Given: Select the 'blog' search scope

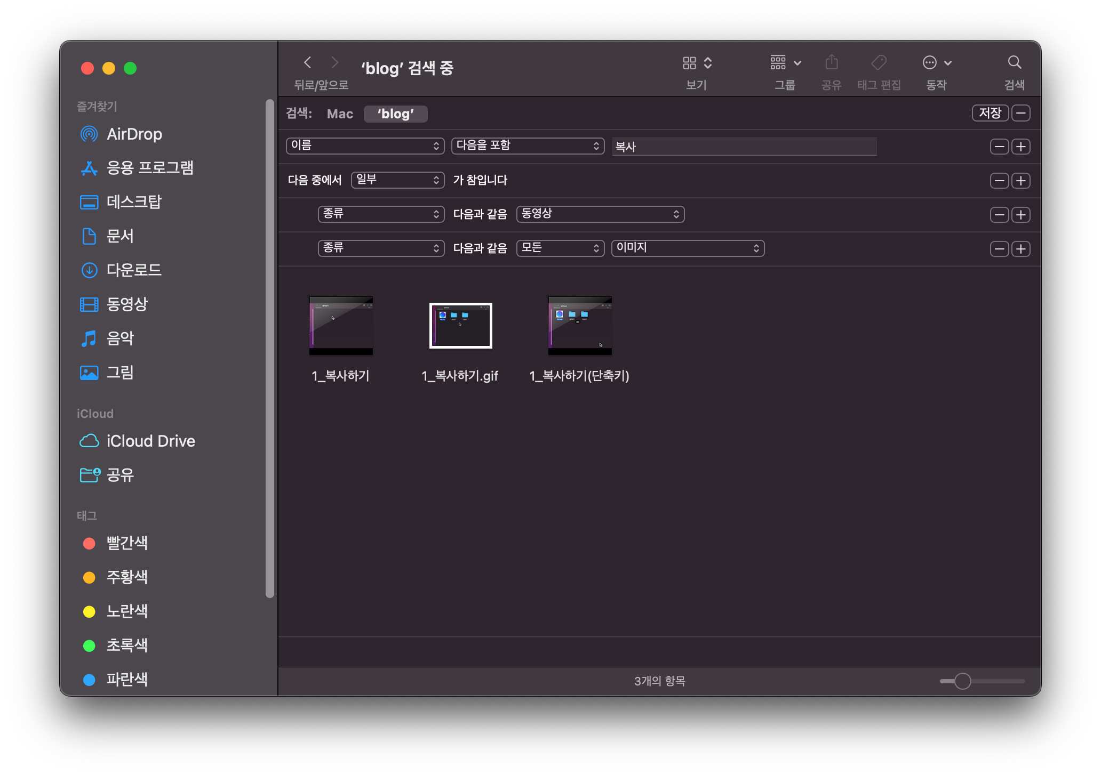Looking at the screenshot, I should pos(395,114).
